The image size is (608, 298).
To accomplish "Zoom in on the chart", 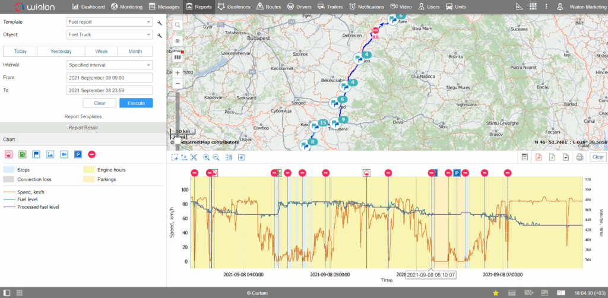I will [206, 157].
